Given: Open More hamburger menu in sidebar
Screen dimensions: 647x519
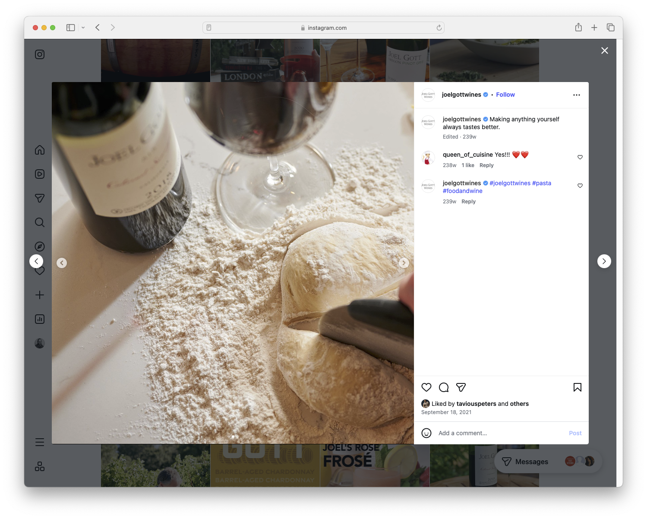Looking at the screenshot, I should pos(40,442).
